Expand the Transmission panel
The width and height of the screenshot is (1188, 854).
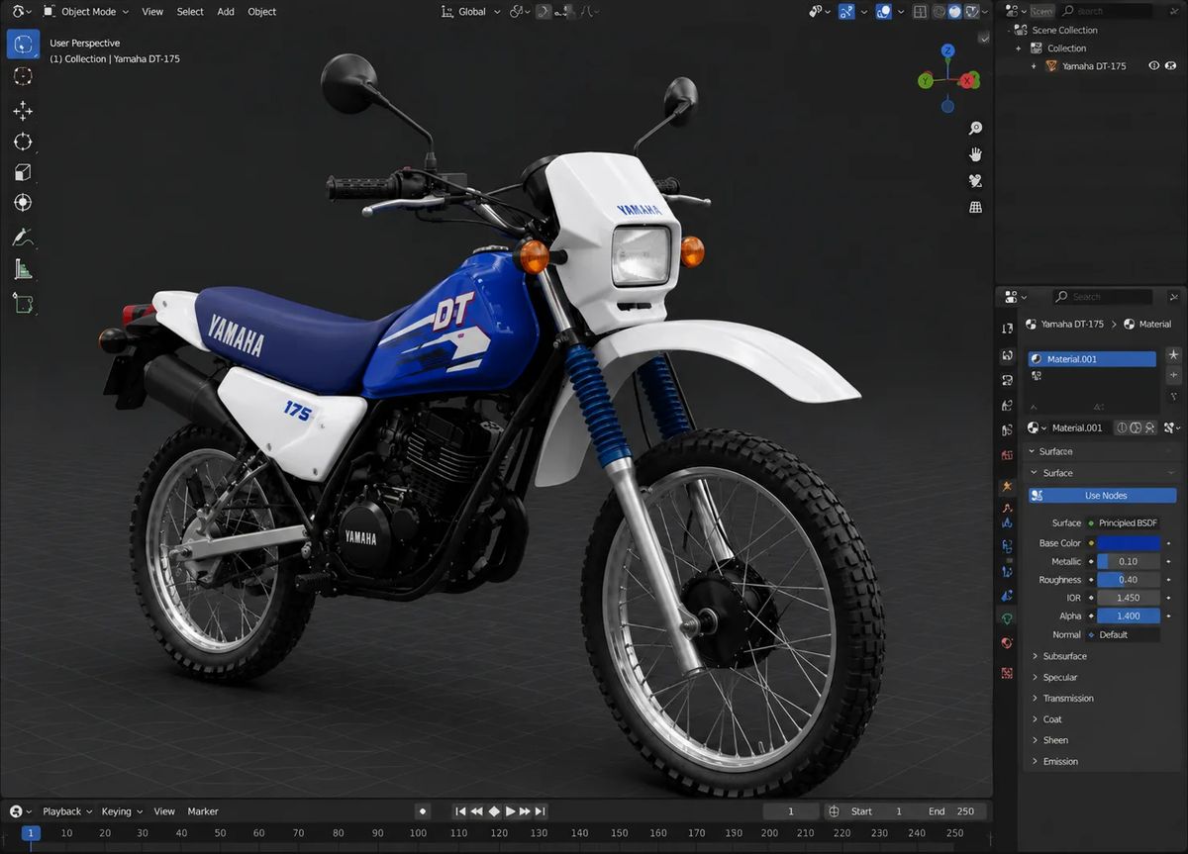coord(1068,699)
